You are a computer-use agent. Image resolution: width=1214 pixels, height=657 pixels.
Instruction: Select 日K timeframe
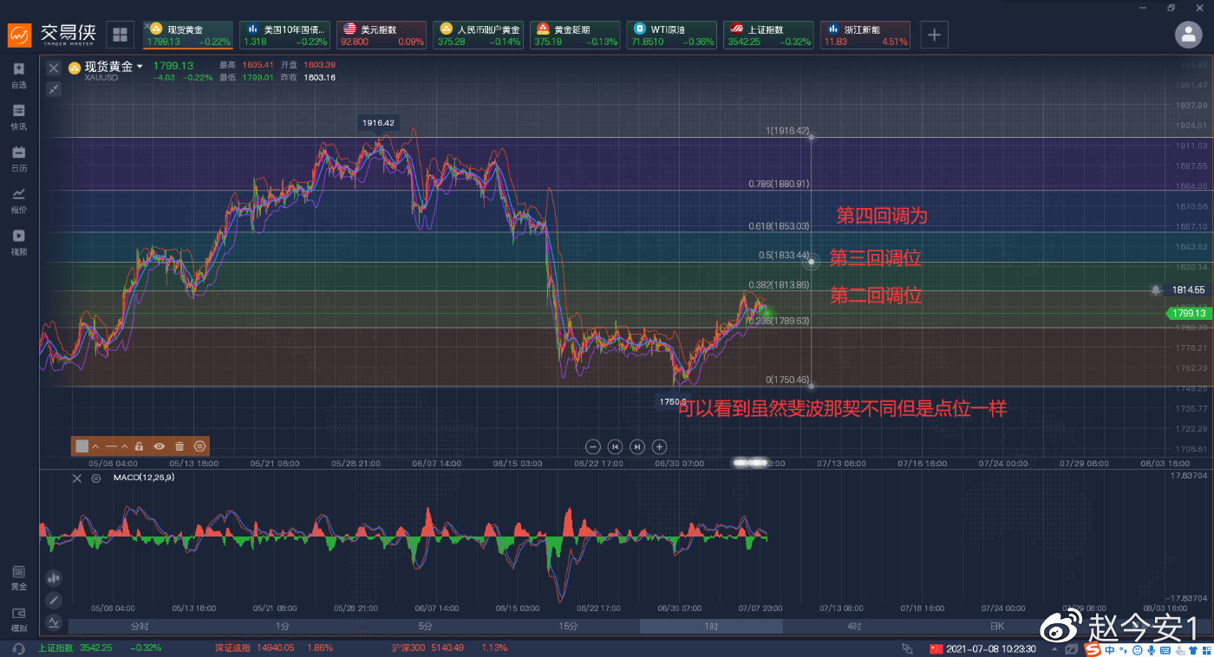[x=997, y=626]
